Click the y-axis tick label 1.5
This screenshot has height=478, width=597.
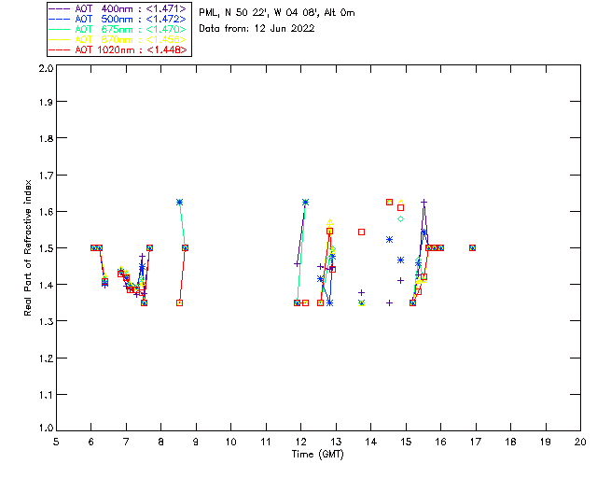pyautogui.click(x=46, y=248)
